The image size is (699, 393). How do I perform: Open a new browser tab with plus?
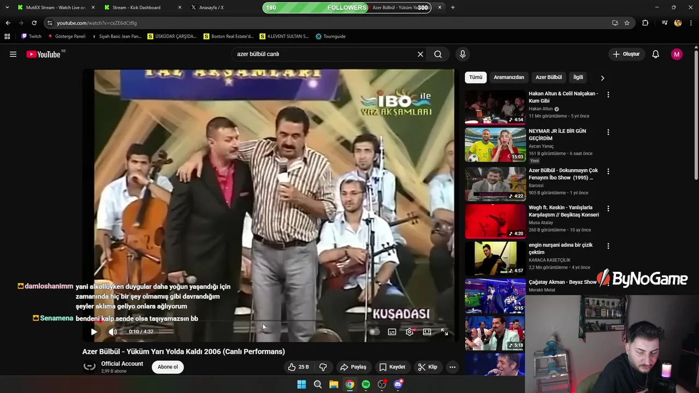[x=453, y=8]
